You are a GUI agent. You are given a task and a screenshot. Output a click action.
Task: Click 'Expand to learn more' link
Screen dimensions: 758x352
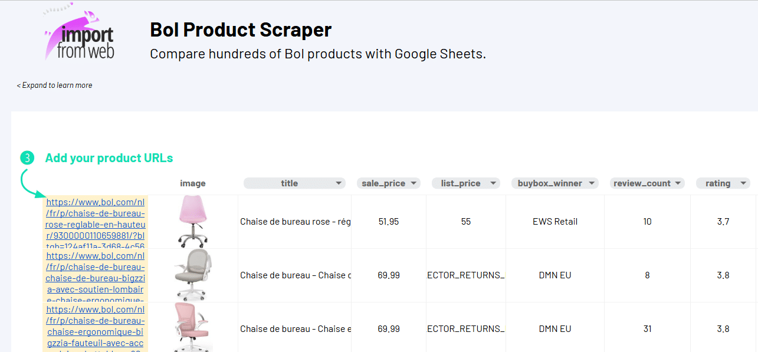[54, 85]
